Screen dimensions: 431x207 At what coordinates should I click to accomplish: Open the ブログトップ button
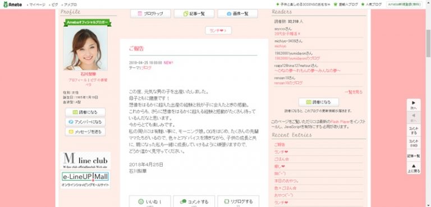[150, 13]
